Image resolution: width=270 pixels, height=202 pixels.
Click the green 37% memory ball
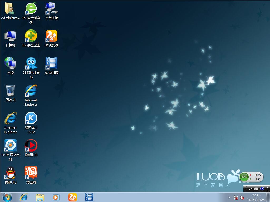244,177
